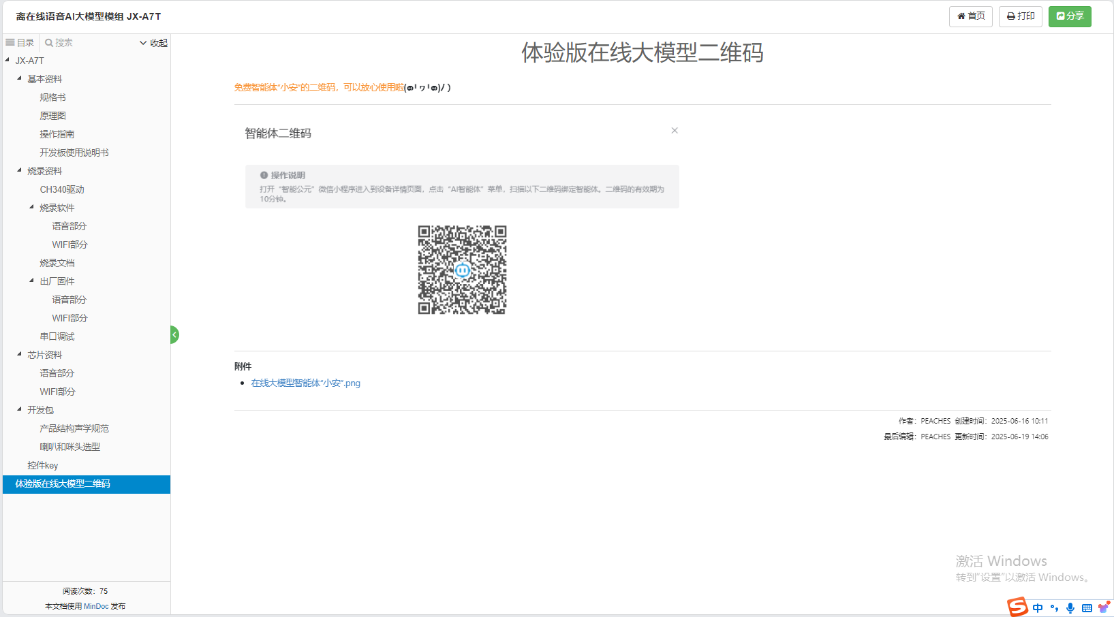1114x617 pixels.
Task: Collapse the sidebar using the green arrow
Action: coord(174,334)
